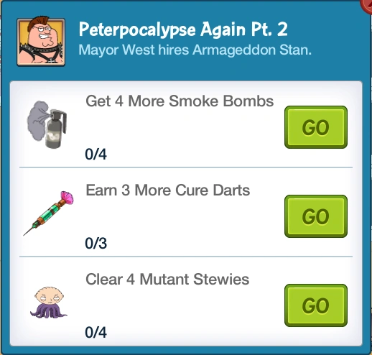Viewport: 372px width, 355px height.
Task: Click the pink feather tip of the dart
Action: (67, 198)
